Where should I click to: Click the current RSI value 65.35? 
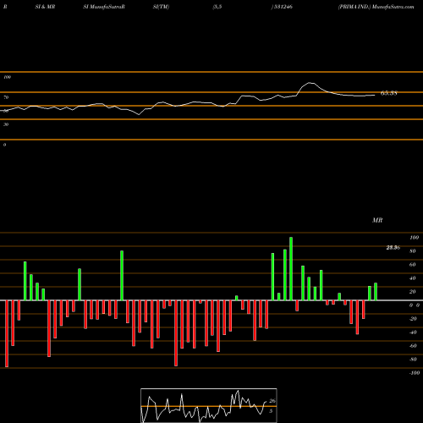coord(389,93)
